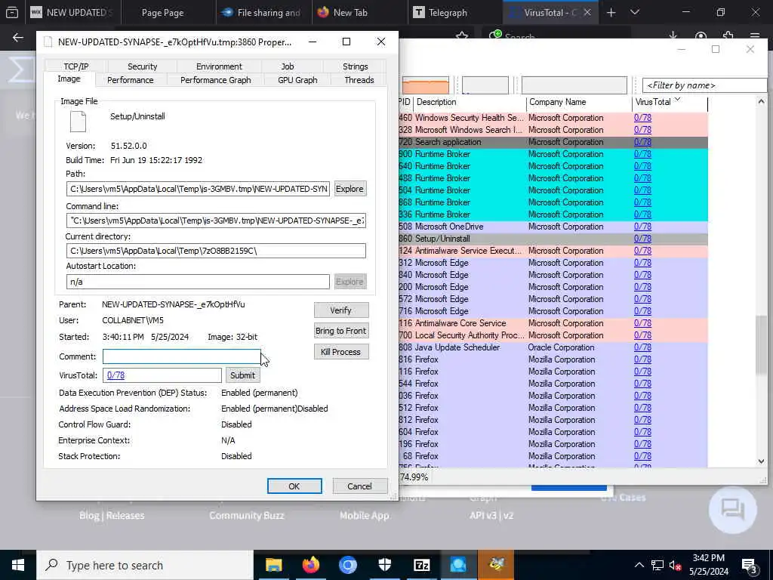Focus the Comment input field
The image size is (773, 580).
[x=182, y=356]
